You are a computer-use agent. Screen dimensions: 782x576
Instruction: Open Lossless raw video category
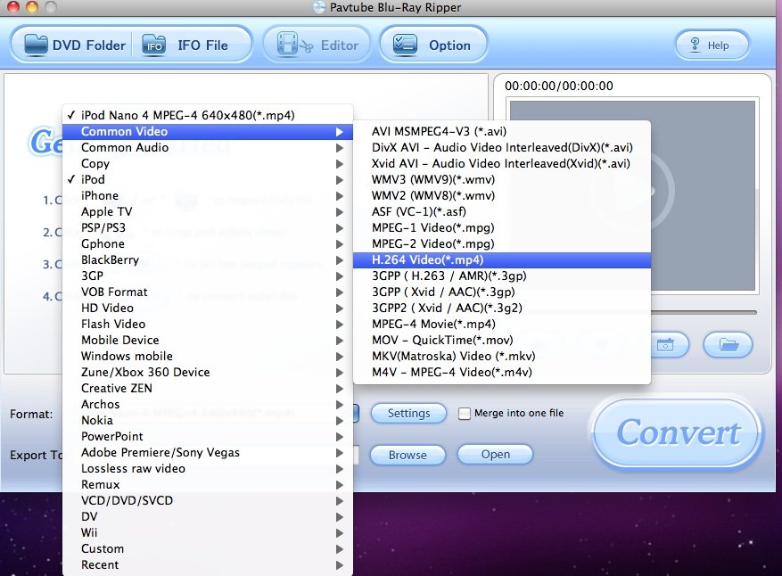tap(208, 469)
